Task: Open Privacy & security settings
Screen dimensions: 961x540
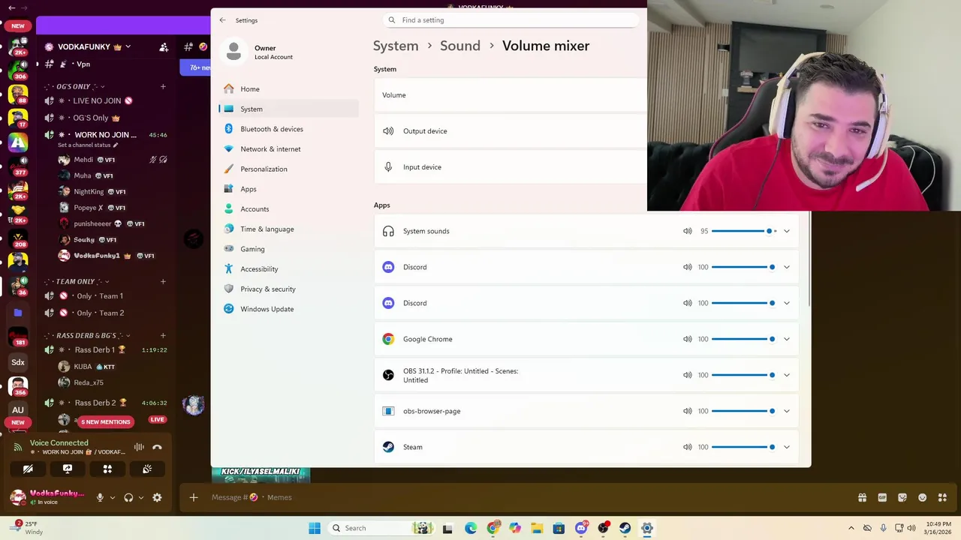Action: [x=288, y=289]
